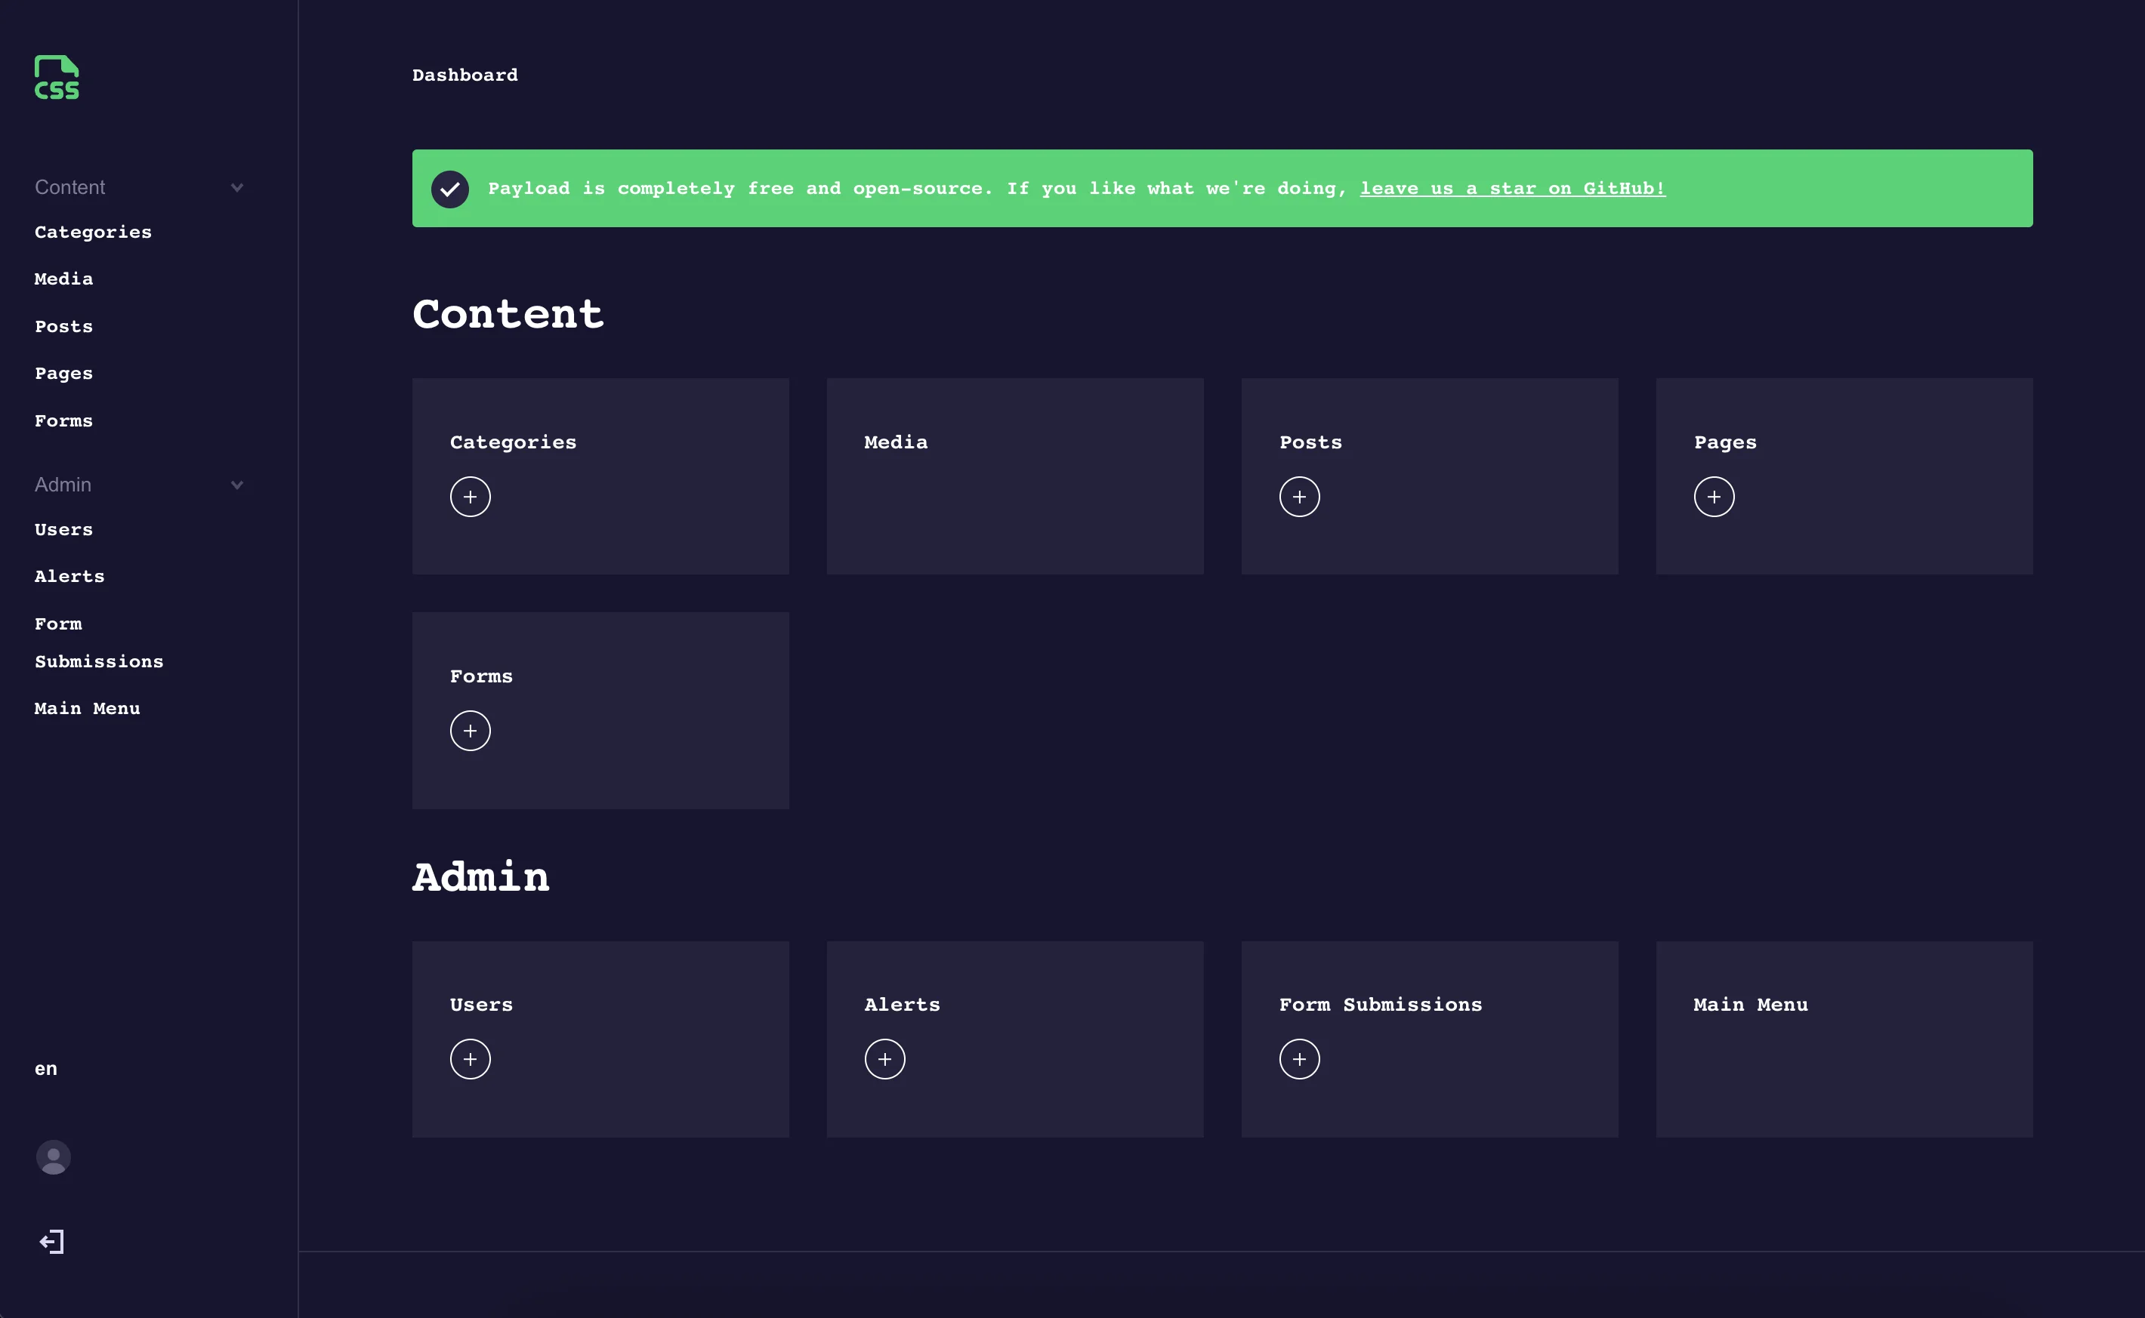This screenshot has width=2145, height=1318.
Task: Go to Posts in the sidebar
Action: (63, 326)
